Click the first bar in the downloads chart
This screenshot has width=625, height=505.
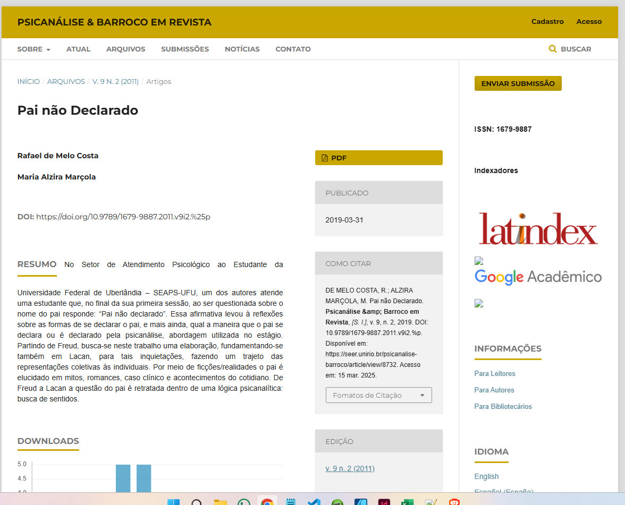point(123,478)
